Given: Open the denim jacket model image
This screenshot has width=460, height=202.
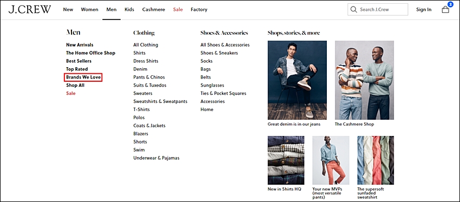Looking at the screenshot, I should [297, 80].
